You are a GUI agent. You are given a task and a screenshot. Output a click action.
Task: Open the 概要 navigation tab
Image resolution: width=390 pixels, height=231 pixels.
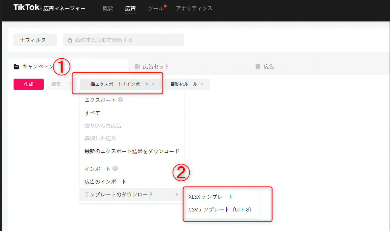pyautogui.click(x=107, y=8)
